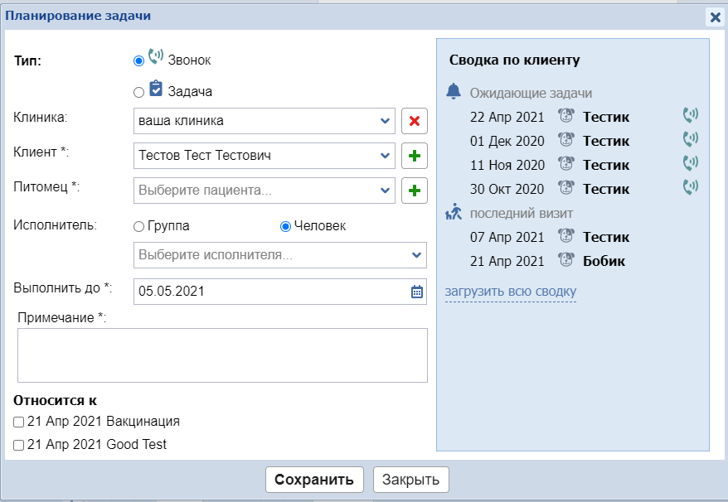Click pet icon beside Бобик visit
728x502 pixels.
[x=566, y=261]
